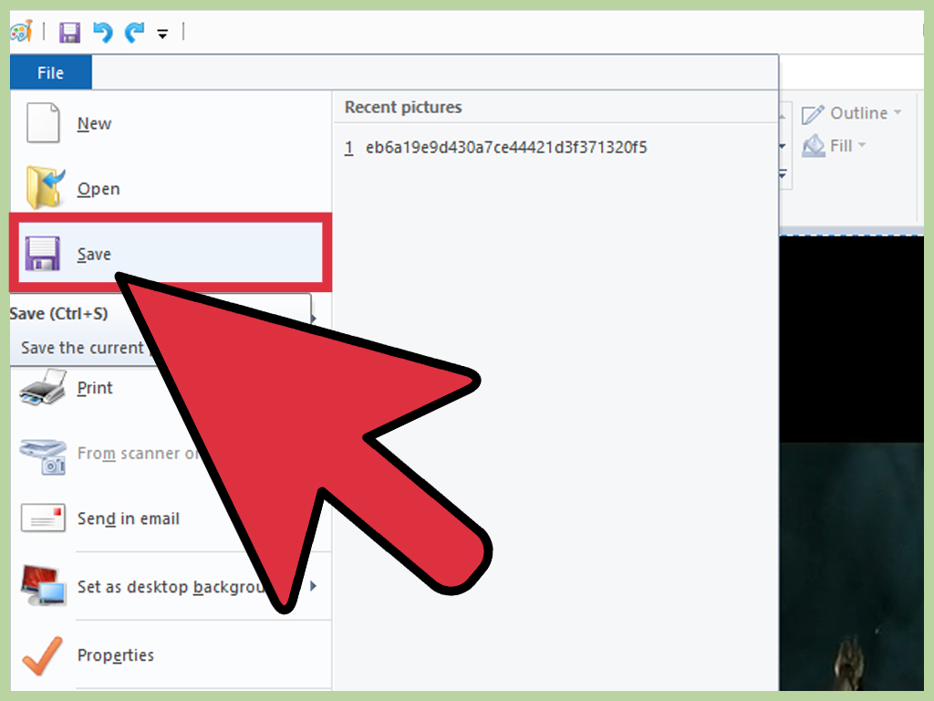Viewport: 934px width, 701px height.
Task: Choose Print from the File menu
Action: (171, 388)
